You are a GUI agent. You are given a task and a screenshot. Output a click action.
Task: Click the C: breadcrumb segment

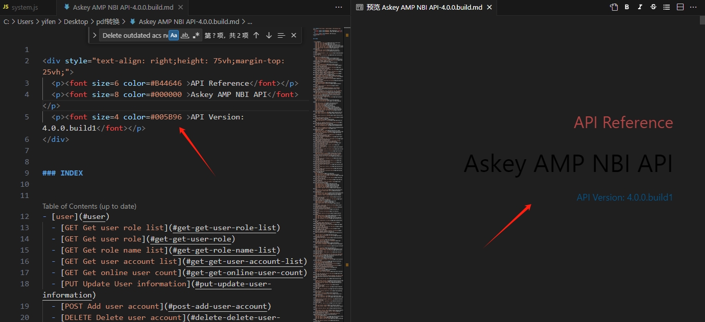(x=6, y=21)
